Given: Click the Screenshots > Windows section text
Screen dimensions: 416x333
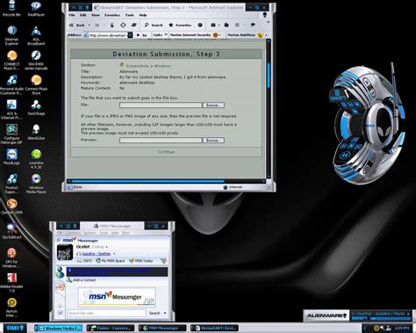Looking at the screenshot, I should tap(148, 66).
